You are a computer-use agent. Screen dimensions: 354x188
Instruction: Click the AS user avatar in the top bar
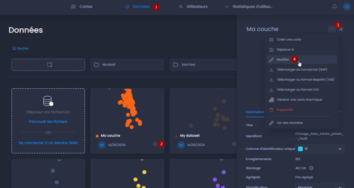point(346,7)
